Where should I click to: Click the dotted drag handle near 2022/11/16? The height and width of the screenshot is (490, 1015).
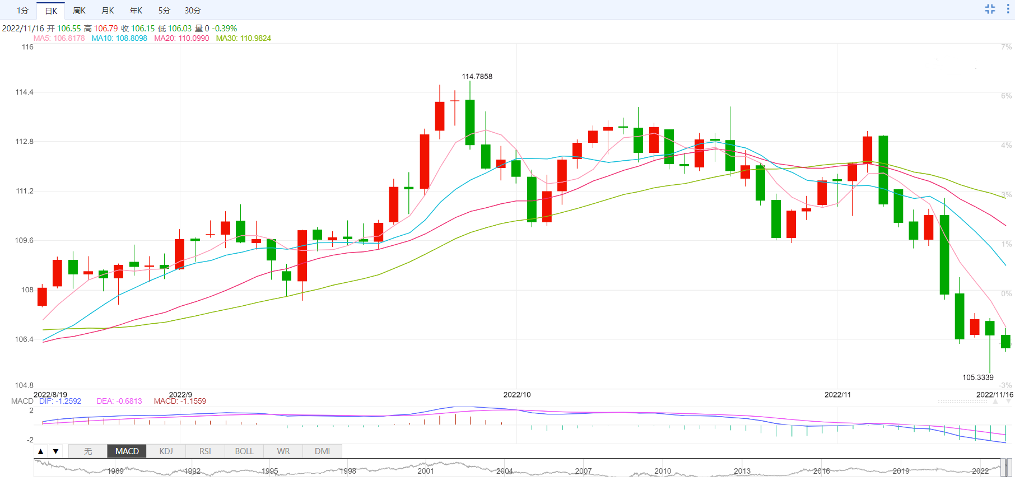[x=962, y=401]
